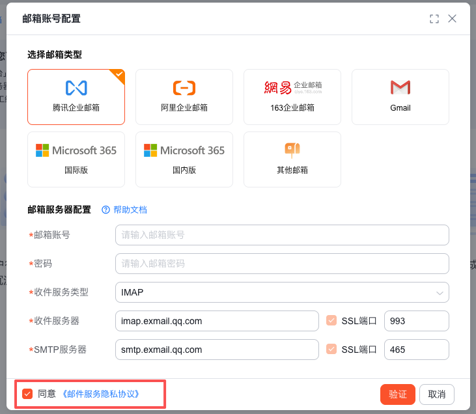476x414 pixels.
Task: Focus the 密码 input field
Action: click(x=282, y=264)
